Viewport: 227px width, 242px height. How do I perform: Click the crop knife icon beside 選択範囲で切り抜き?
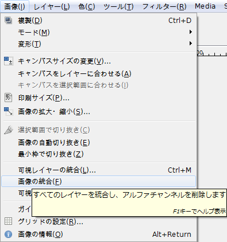(9, 130)
